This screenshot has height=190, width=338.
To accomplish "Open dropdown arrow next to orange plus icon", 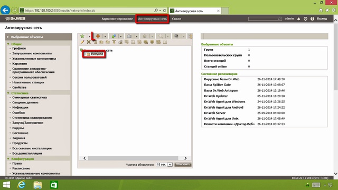I will [x=105, y=36].
